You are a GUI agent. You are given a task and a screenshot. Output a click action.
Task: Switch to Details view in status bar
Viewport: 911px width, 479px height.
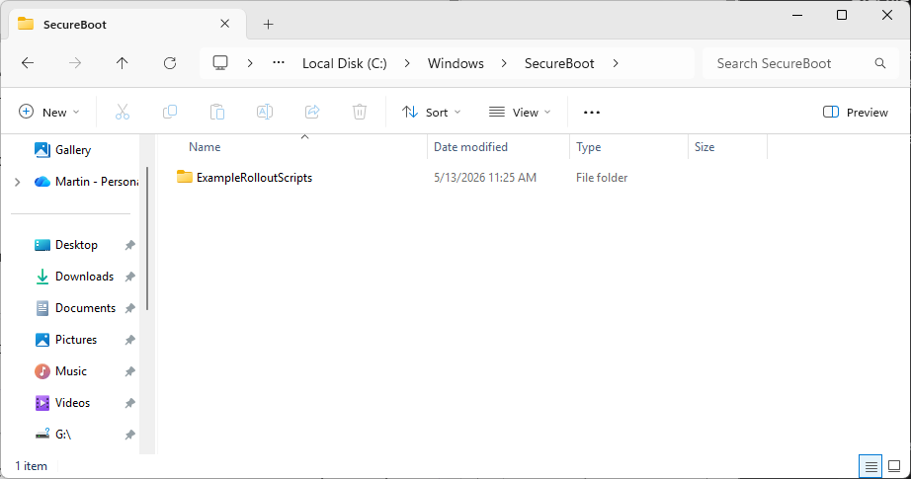(870, 466)
